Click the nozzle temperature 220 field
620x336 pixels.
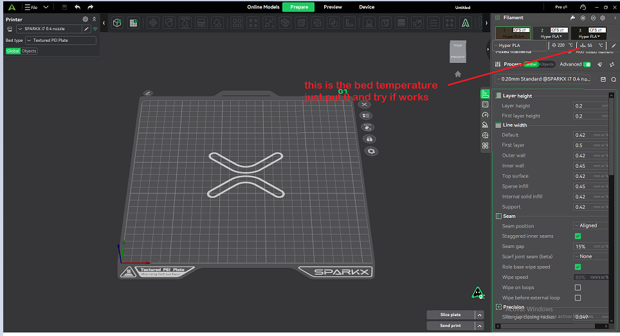click(562, 46)
